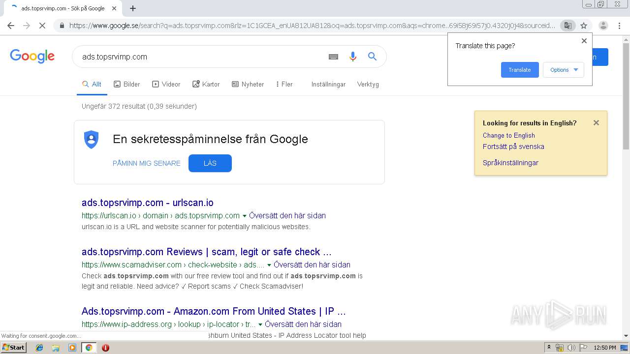Select the Allt search tab
Screen dimensions: 630x354
tap(92, 84)
